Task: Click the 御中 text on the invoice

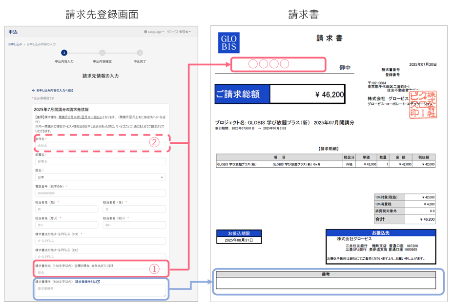Action: click(x=345, y=67)
